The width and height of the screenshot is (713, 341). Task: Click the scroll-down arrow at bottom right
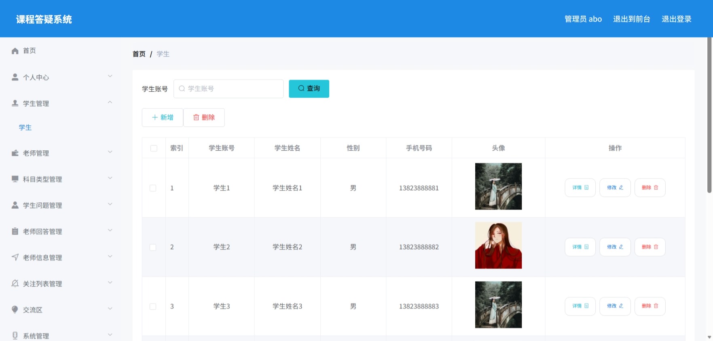pyautogui.click(x=709, y=337)
